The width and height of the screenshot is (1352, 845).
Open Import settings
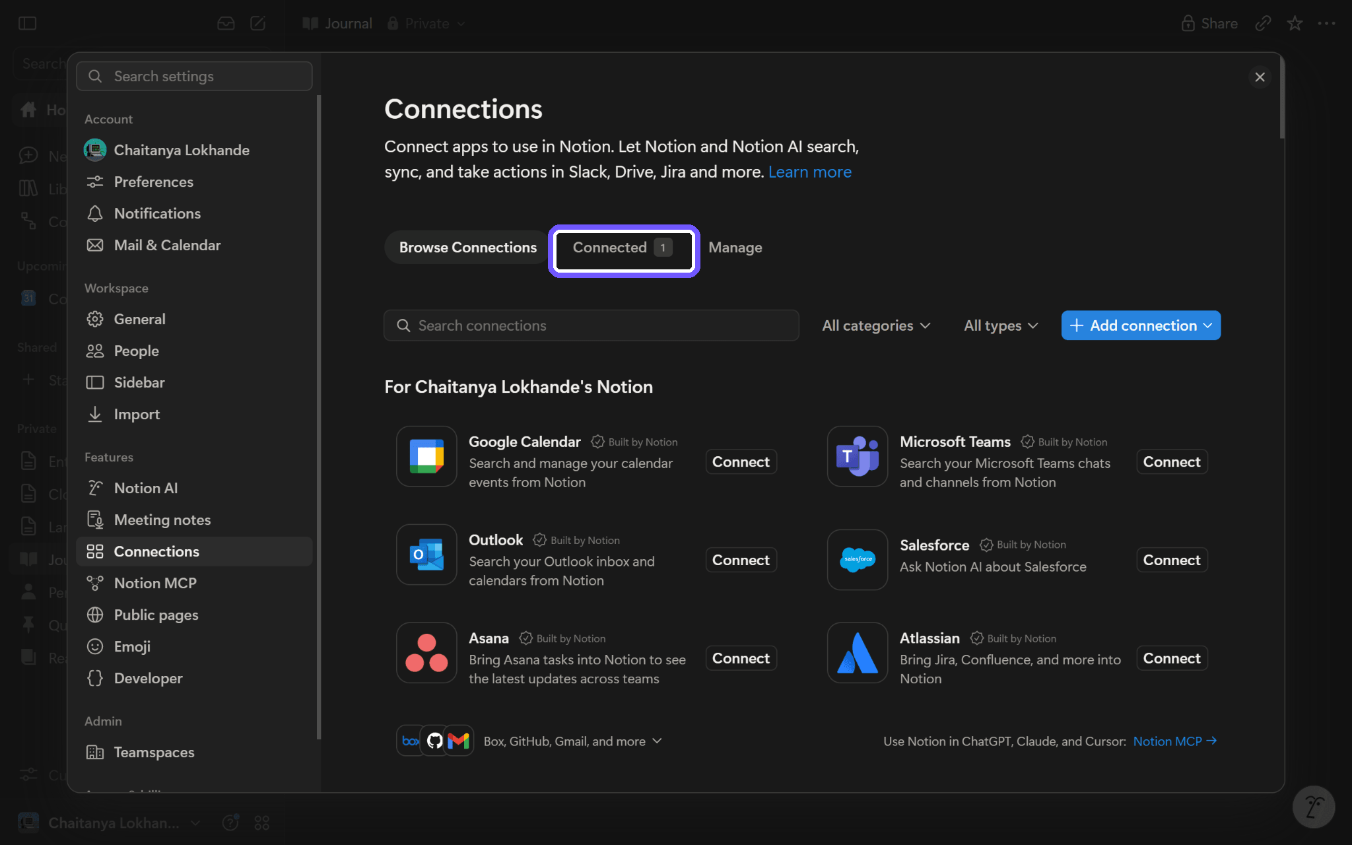[194, 414]
